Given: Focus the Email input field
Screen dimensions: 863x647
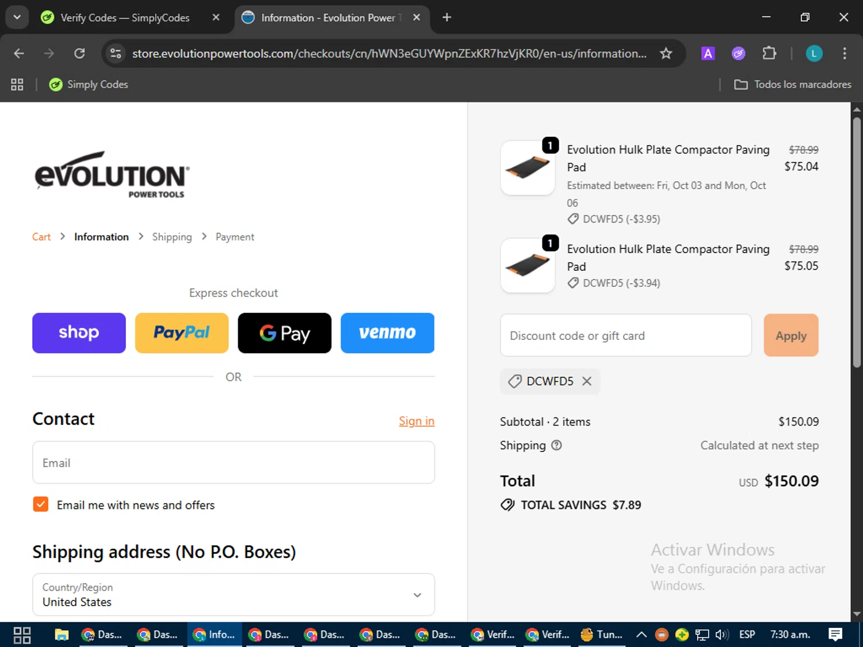Looking at the screenshot, I should pos(234,462).
